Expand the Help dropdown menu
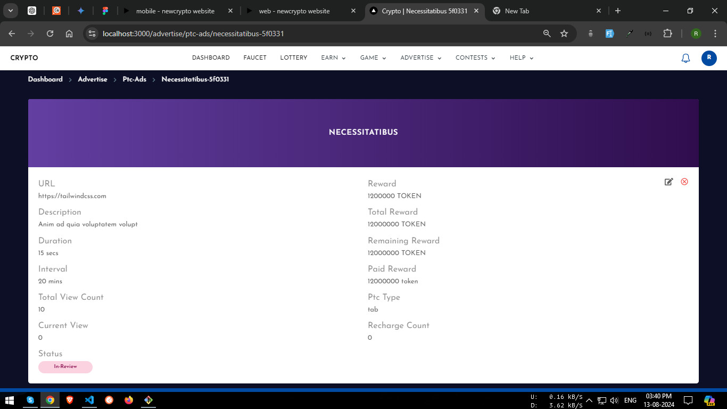 point(521,58)
